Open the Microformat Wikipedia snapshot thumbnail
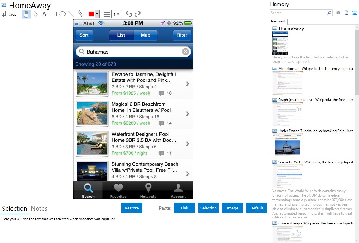This screenshot has width=359, height=243. pyautogui.click(x=288, y=83)
